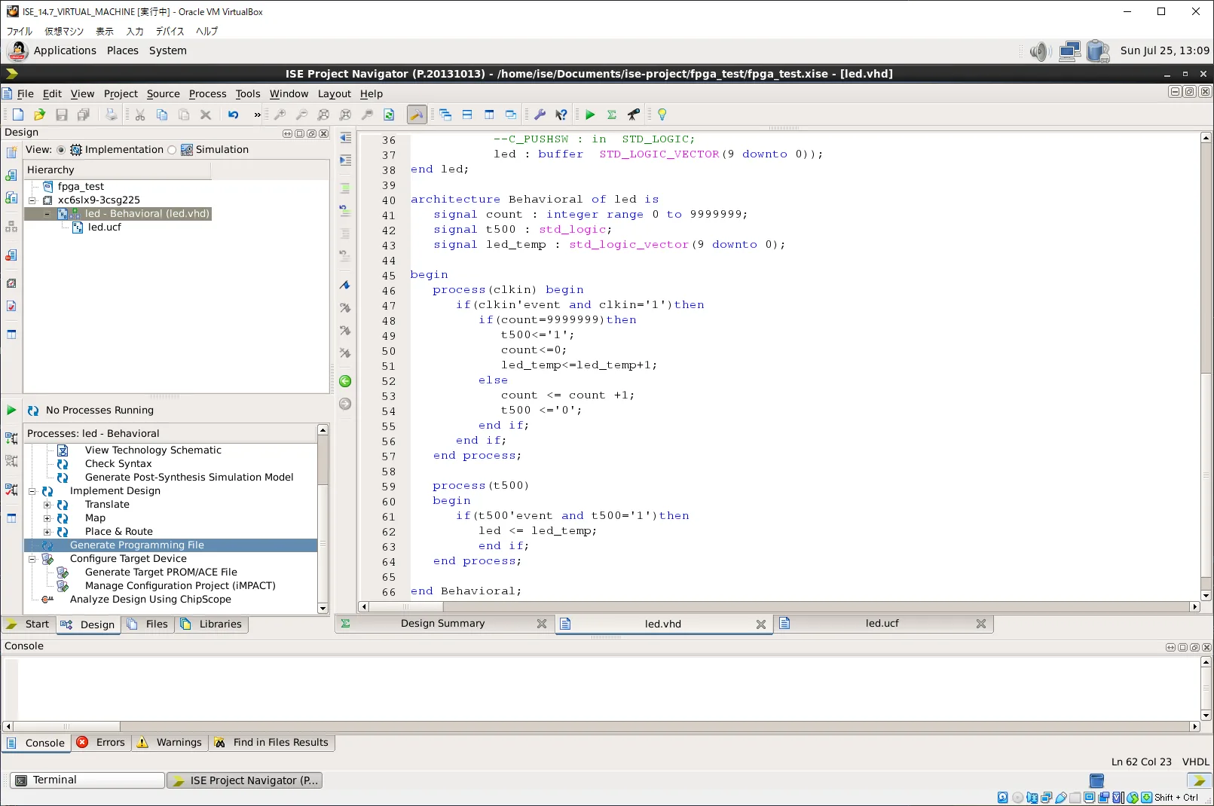Image resolution: width=1214 pixels, height=806 pixels.
Task: Collapse the xc6slx9-3csg225 hierarchy node
Action: click(x=32, y=200)
